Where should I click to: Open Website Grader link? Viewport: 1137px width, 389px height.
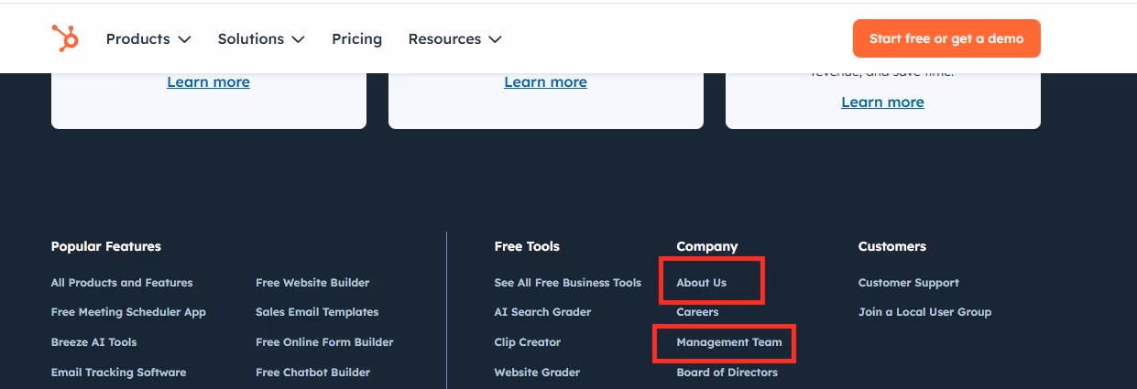tap(537, 373)
